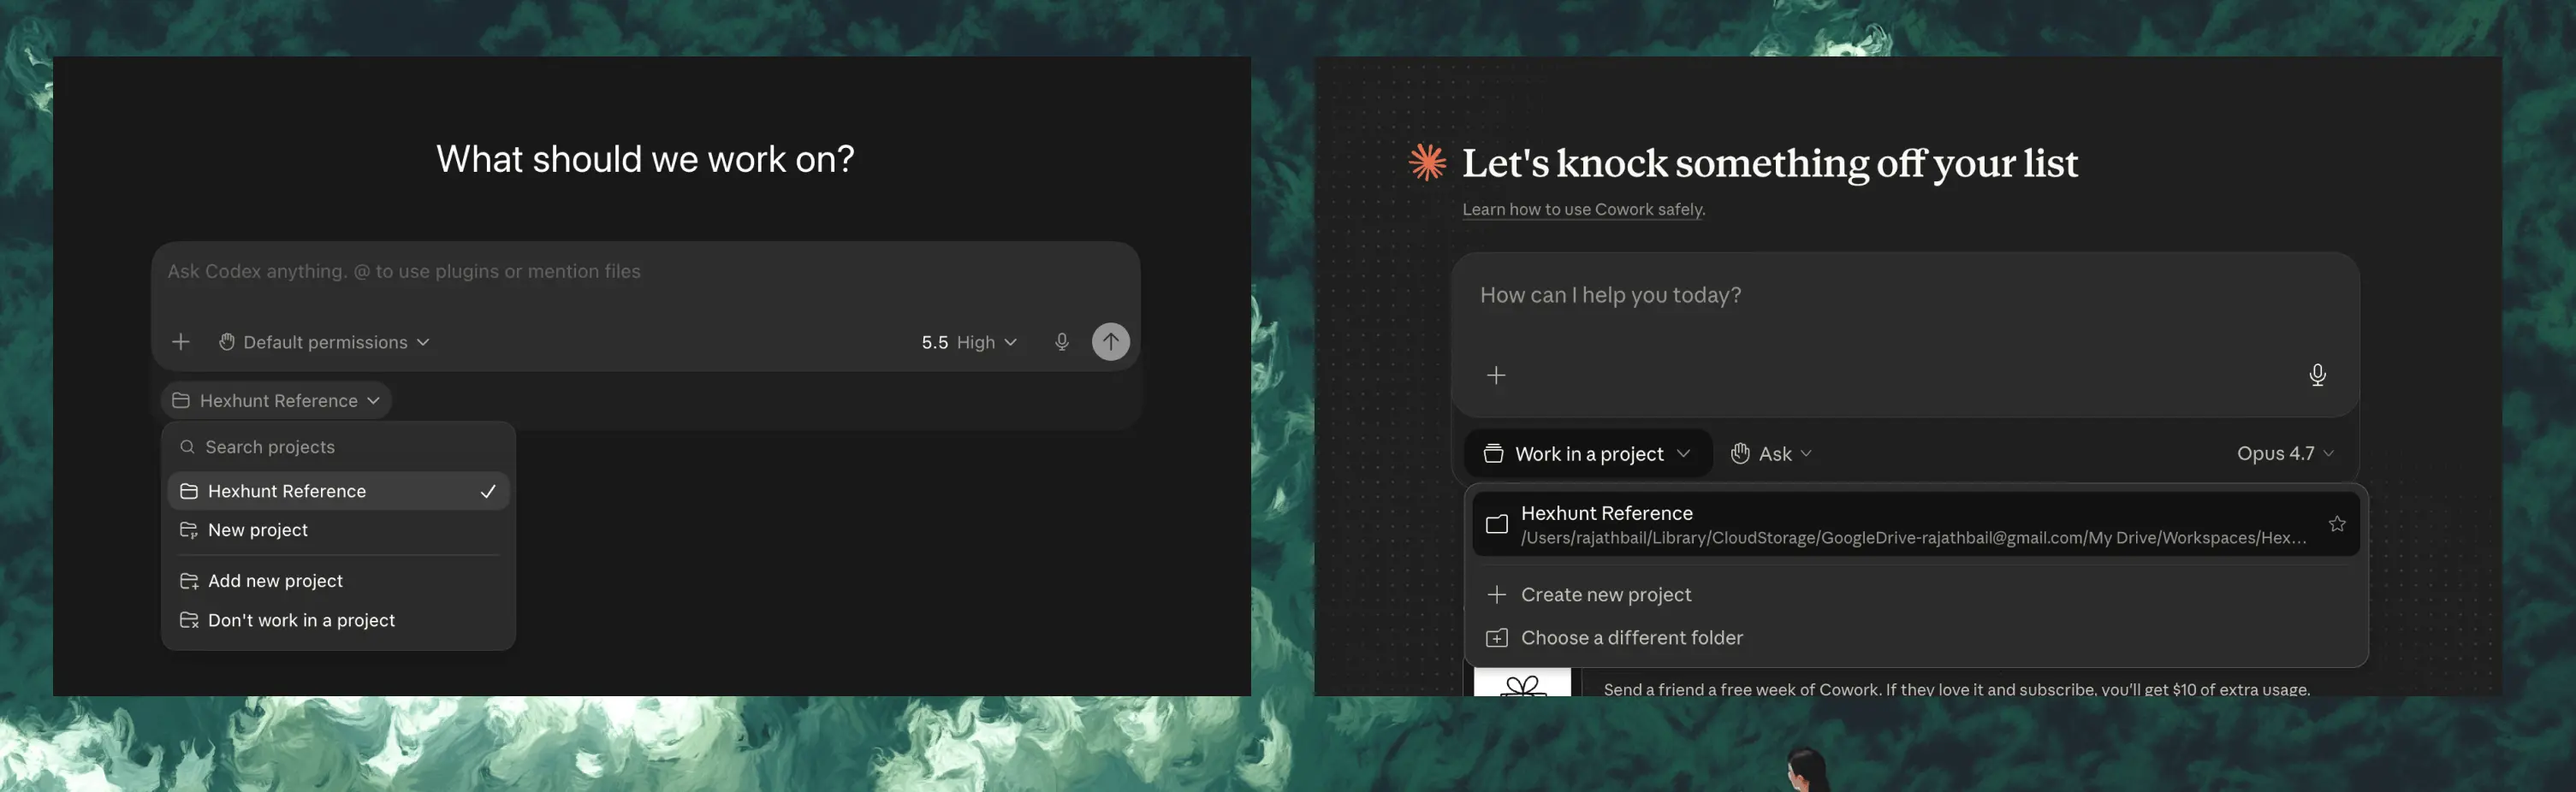
Task: Open the 5.5 High model selector
Action: click(x=969, y=342)
